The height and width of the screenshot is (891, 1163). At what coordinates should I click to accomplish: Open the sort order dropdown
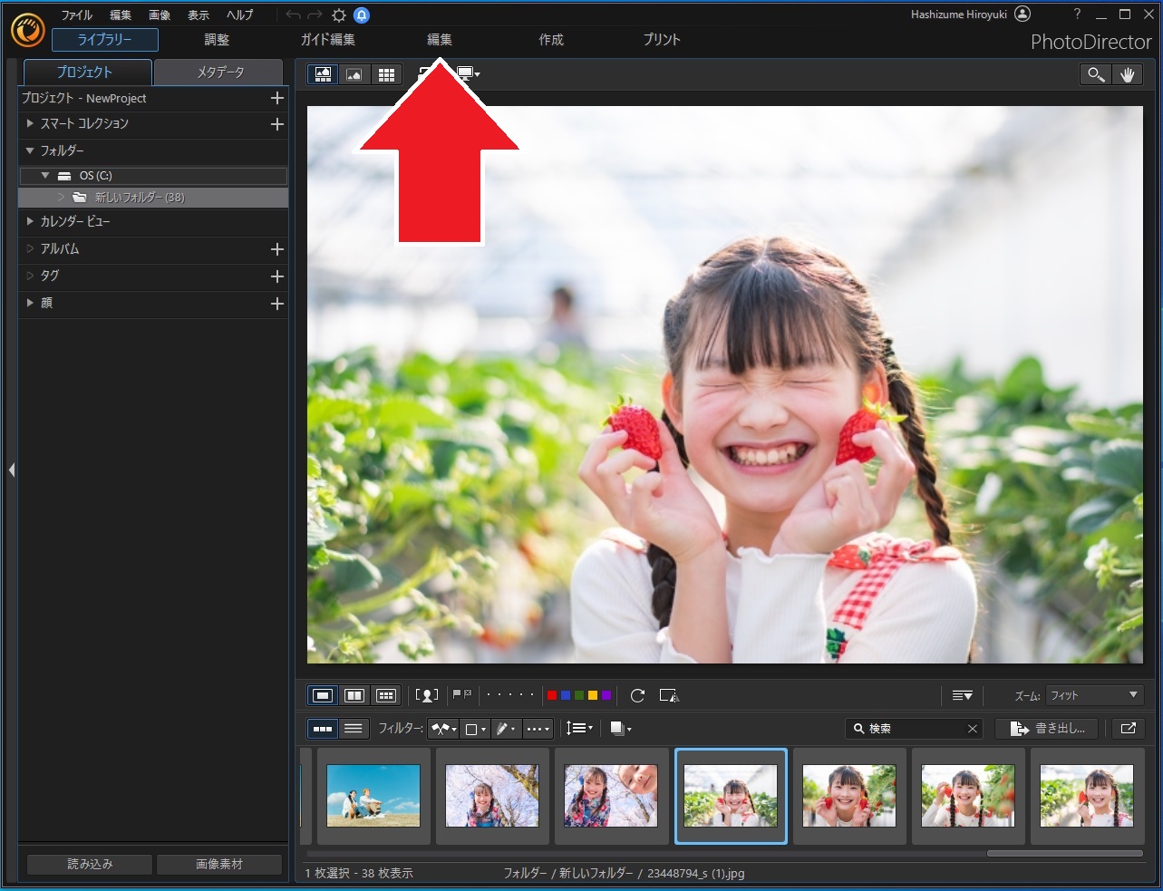[579, 728]
